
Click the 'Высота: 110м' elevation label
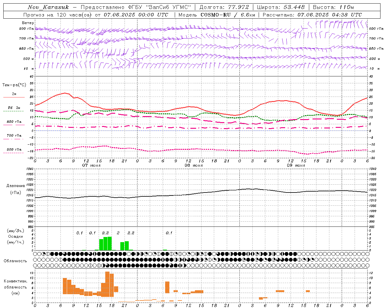[333, 7]
